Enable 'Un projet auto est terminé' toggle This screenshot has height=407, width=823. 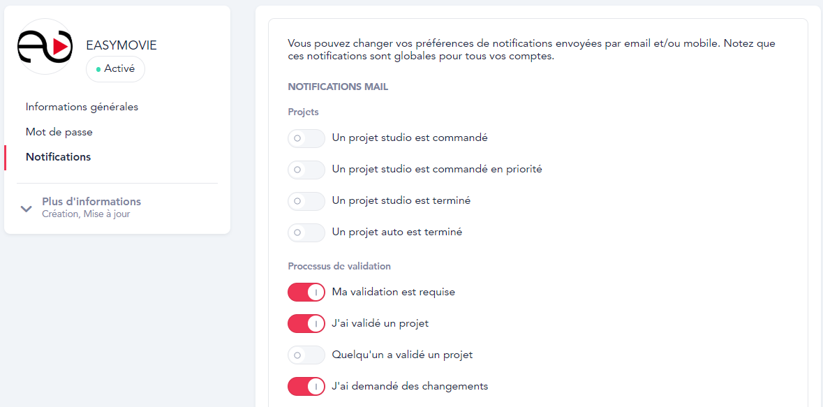click(306, 232)
